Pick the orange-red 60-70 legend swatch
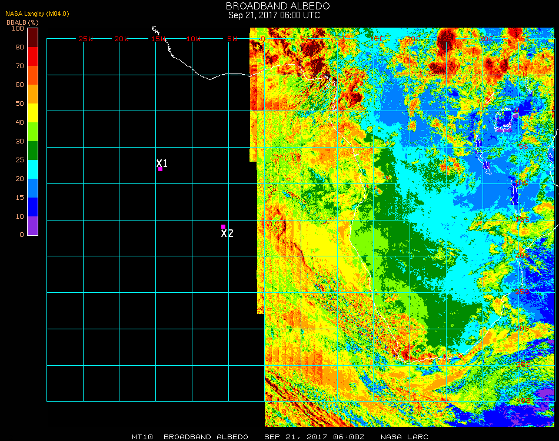The width and height of the screenshot is (559, 441). point(33,75)
